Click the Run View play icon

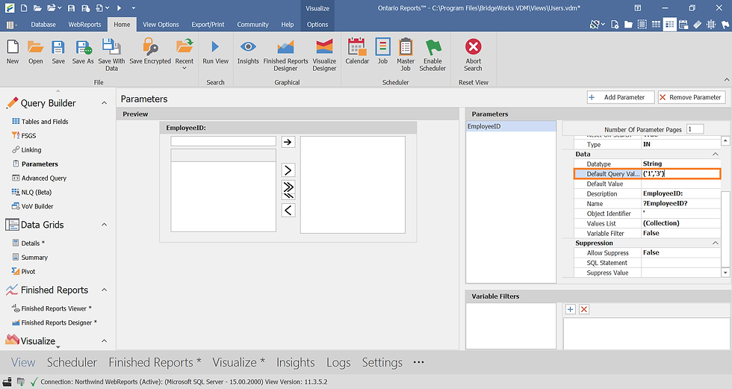pyautogui.click(x=215, y=46)
